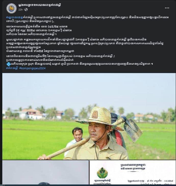Click the hoe blade in the photo
This screenshot has height=186, width=176.
[133, 130]
